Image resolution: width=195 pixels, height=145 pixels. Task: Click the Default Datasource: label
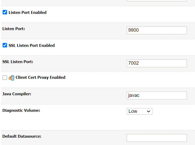click(x=22, y=136)
